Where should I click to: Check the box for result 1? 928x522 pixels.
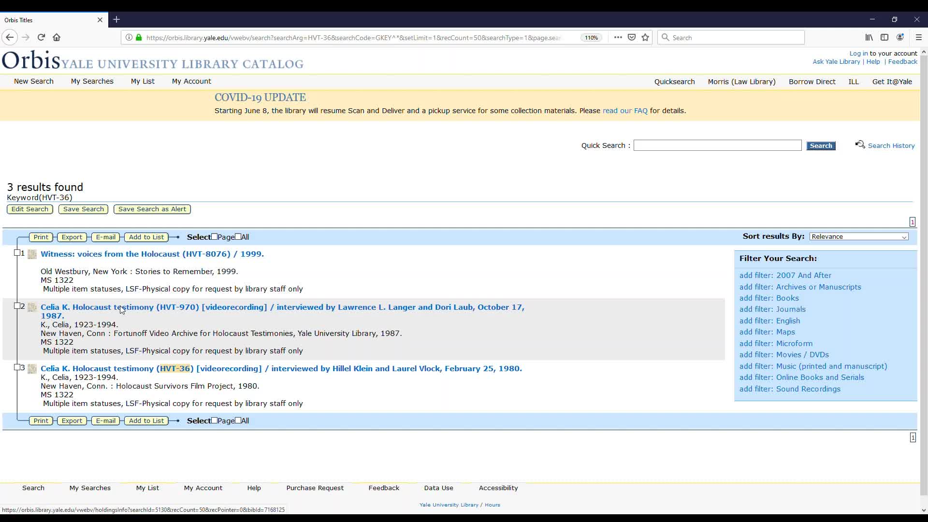pos(17,253)
